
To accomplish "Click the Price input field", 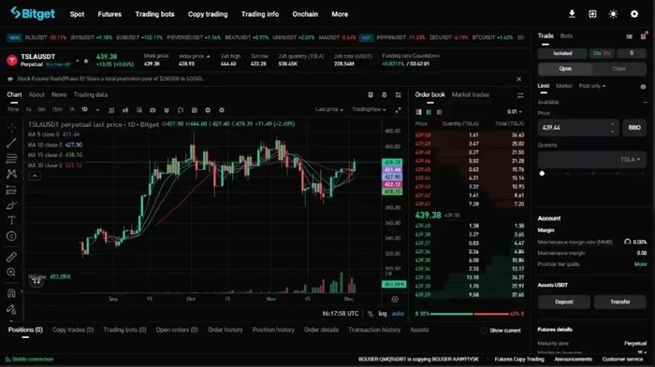I will pyautogui.click(x=578, y=128).
